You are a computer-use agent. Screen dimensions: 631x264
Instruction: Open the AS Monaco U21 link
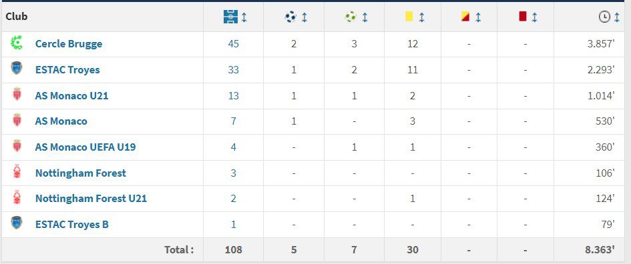(71, 95)
